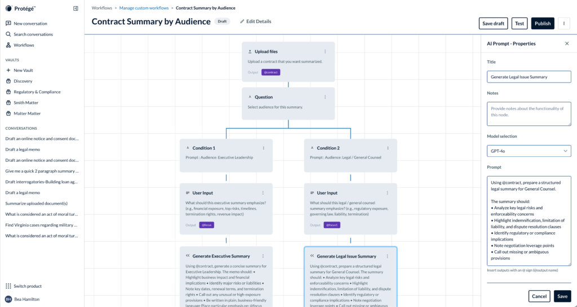Open Generate Legal Issue Summary node menu
577x307 pixels.
click(x=388, y=256)
